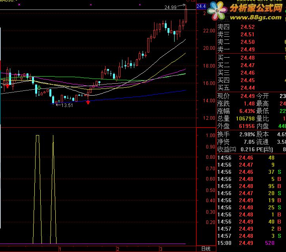Click the 14.00 price axis label
Image resolution: width=286 pixels, height=252 pixels.
coord(209,100)
